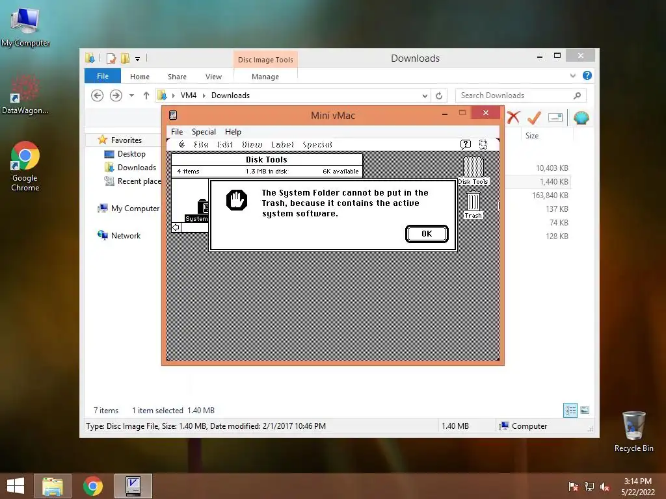The image size is (666, 499).
Task: Select the Disk Tools disk icon
Action: tap(473, 171)
